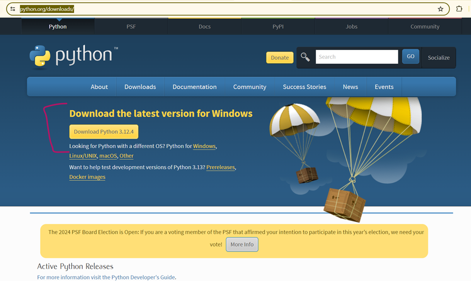Open the Documentation menu
This screenshot has width=471, height=281.
[194, 87]
